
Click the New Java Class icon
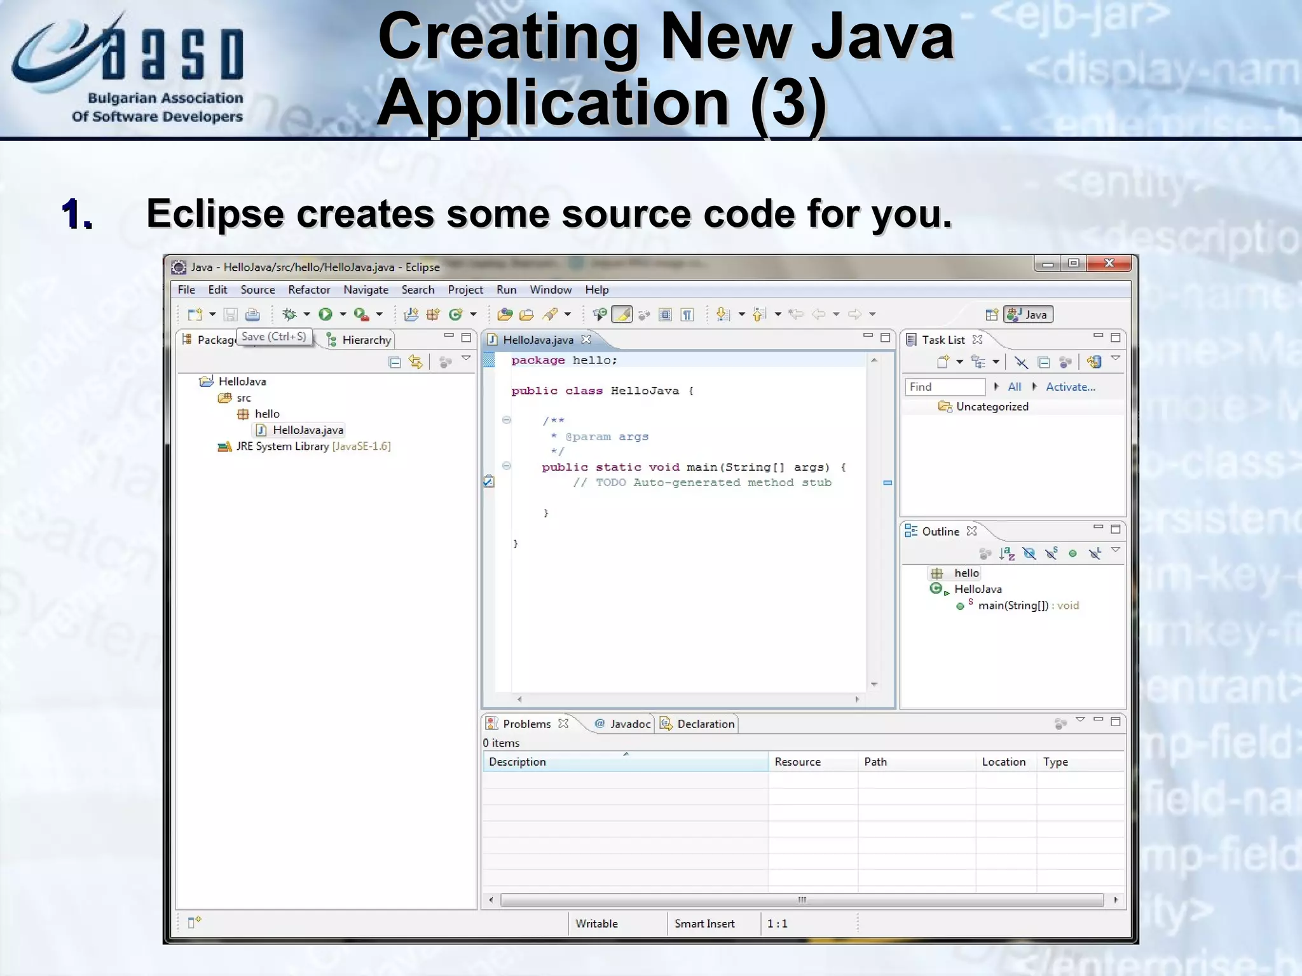point(455,314)
